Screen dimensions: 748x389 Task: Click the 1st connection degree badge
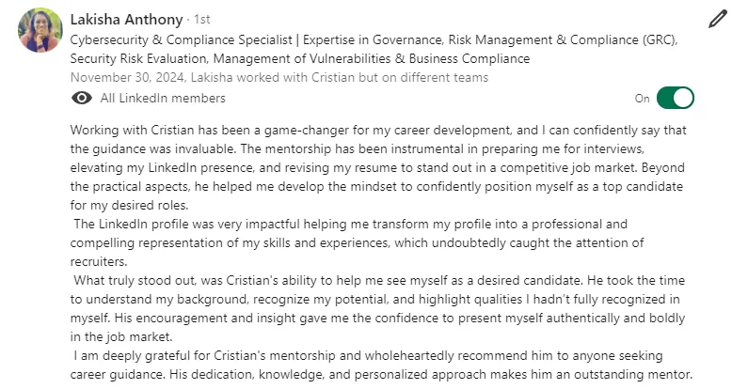(201, 20)
